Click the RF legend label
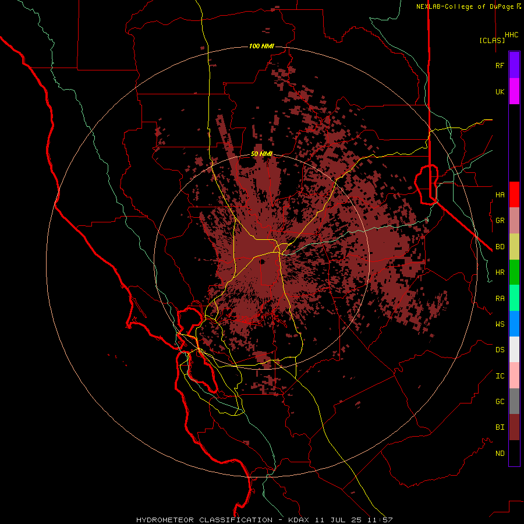This screenshot has height=524, width=524. [x=500, y=65]
